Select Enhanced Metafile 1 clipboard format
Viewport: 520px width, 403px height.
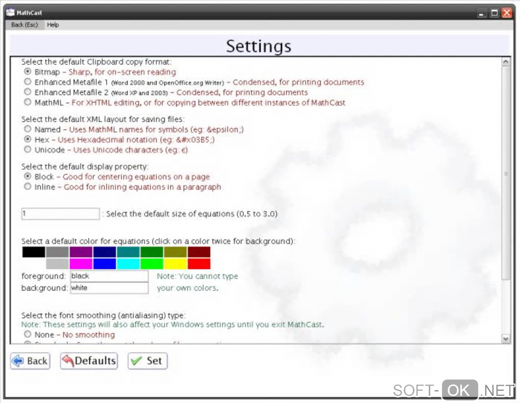click(x=28, y=82)
